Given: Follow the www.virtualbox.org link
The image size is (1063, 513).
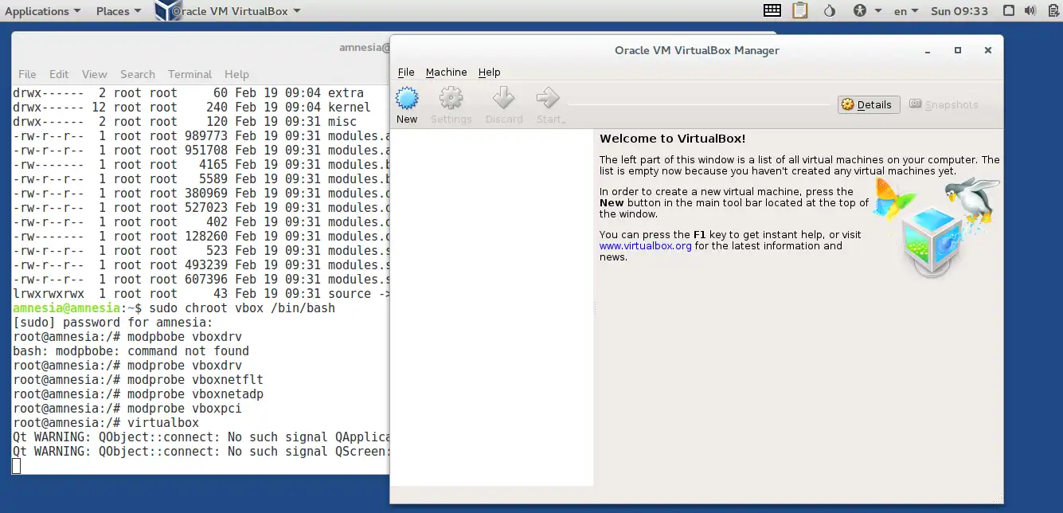Looking at the screenshot, I should pos(645,246).
